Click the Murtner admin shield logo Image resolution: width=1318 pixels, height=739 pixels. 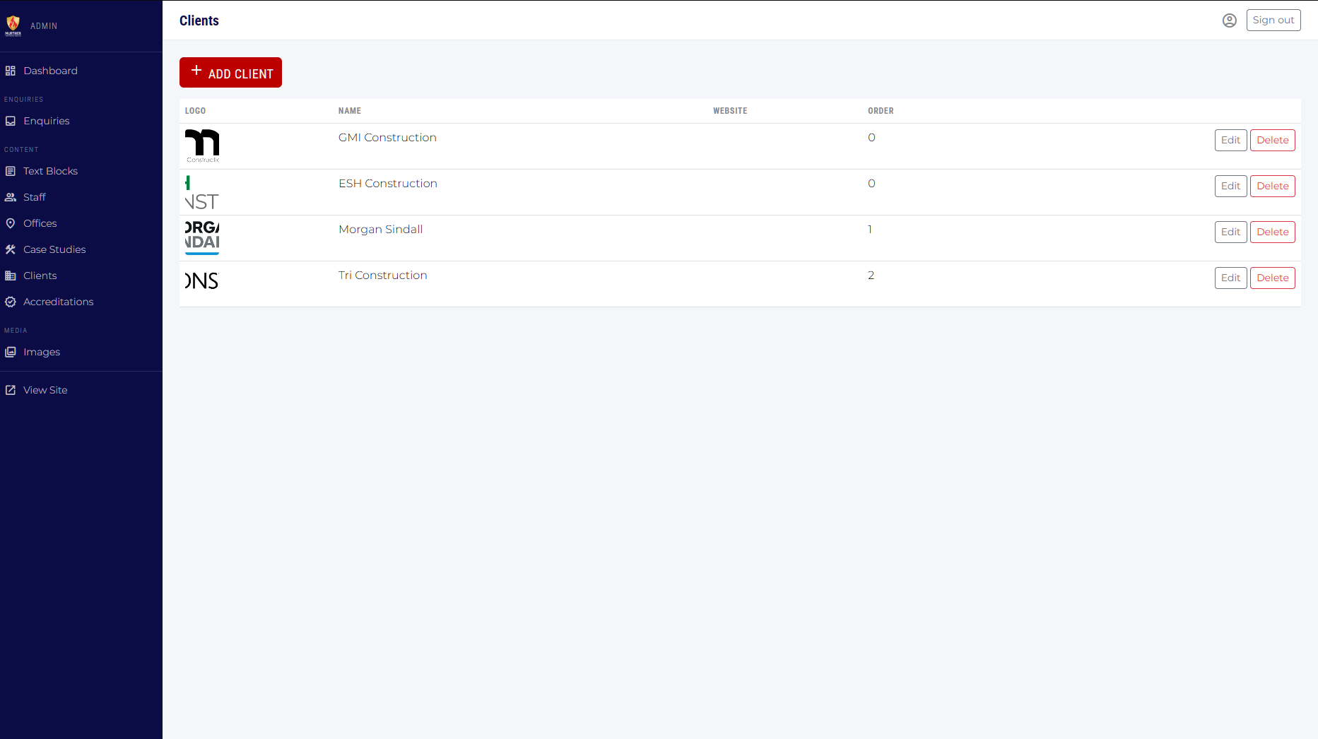click(x=13, y=25)
